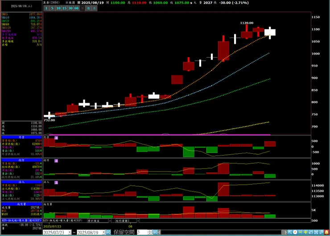
Task: Click the 法人 blue panel header
Action: pyautogui.click(x=21, y=182)
